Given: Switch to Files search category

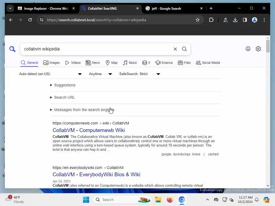Looking at the screenshot, I should point(184,63).
